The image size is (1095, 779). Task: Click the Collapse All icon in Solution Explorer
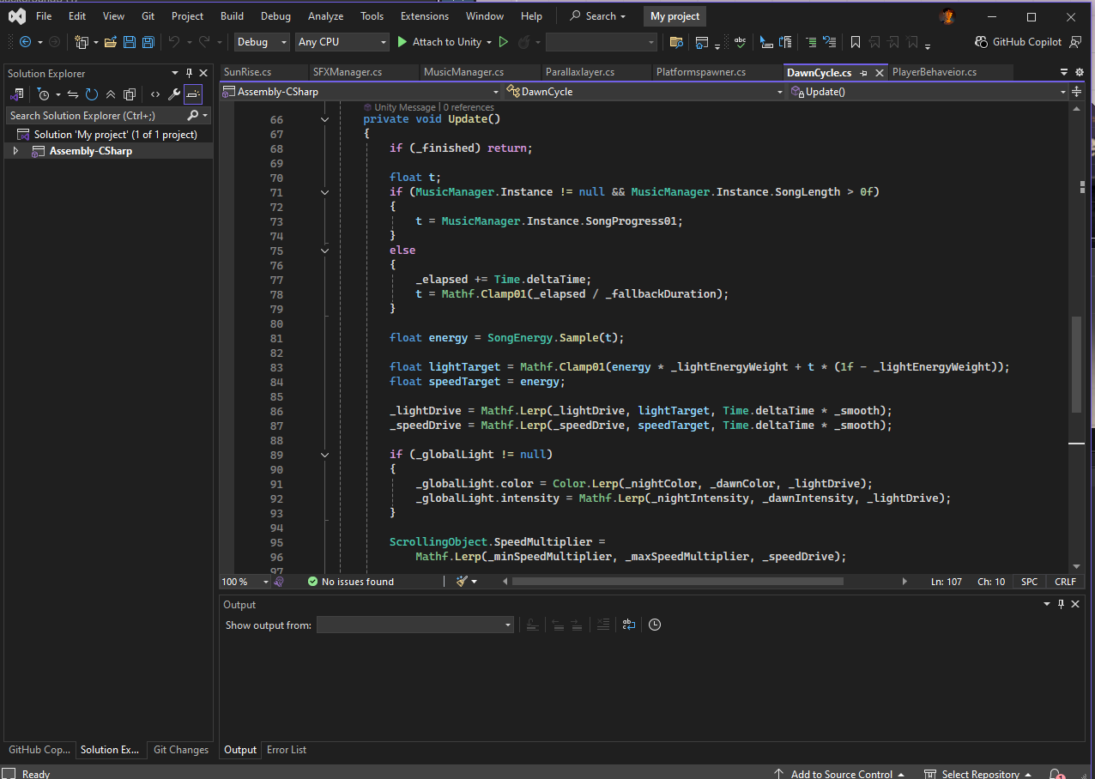tap(111, 94)
